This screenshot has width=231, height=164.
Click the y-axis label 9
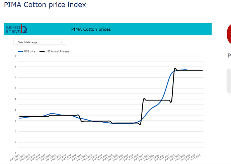pyautogui.click(x=15, y=56)
